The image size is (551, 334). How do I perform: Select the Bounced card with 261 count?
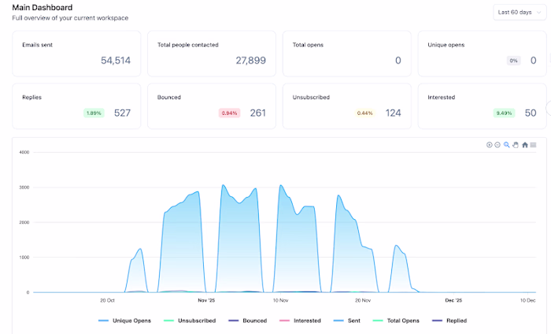click(212, 106)
